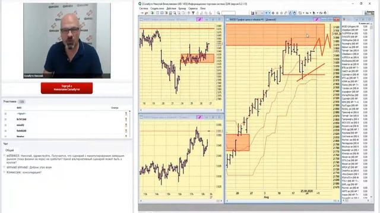
Task: Click the first arrow icon in left toolbar
Action: pyautogui.click(x=142, y=13)
